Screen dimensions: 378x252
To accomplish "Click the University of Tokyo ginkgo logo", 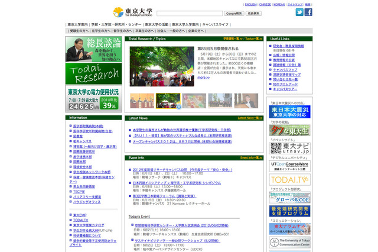I will [x=133, y=12].
